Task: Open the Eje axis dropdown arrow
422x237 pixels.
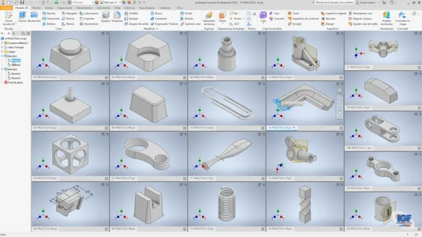Action: pos(240,13)
